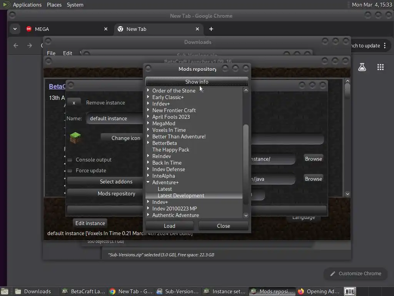The height and width of the screenshot is (296, 394).
Task: Click BetaCraft launcher changelog scroll down arrow
Action: pyautogui.click(x=347, y=194)
